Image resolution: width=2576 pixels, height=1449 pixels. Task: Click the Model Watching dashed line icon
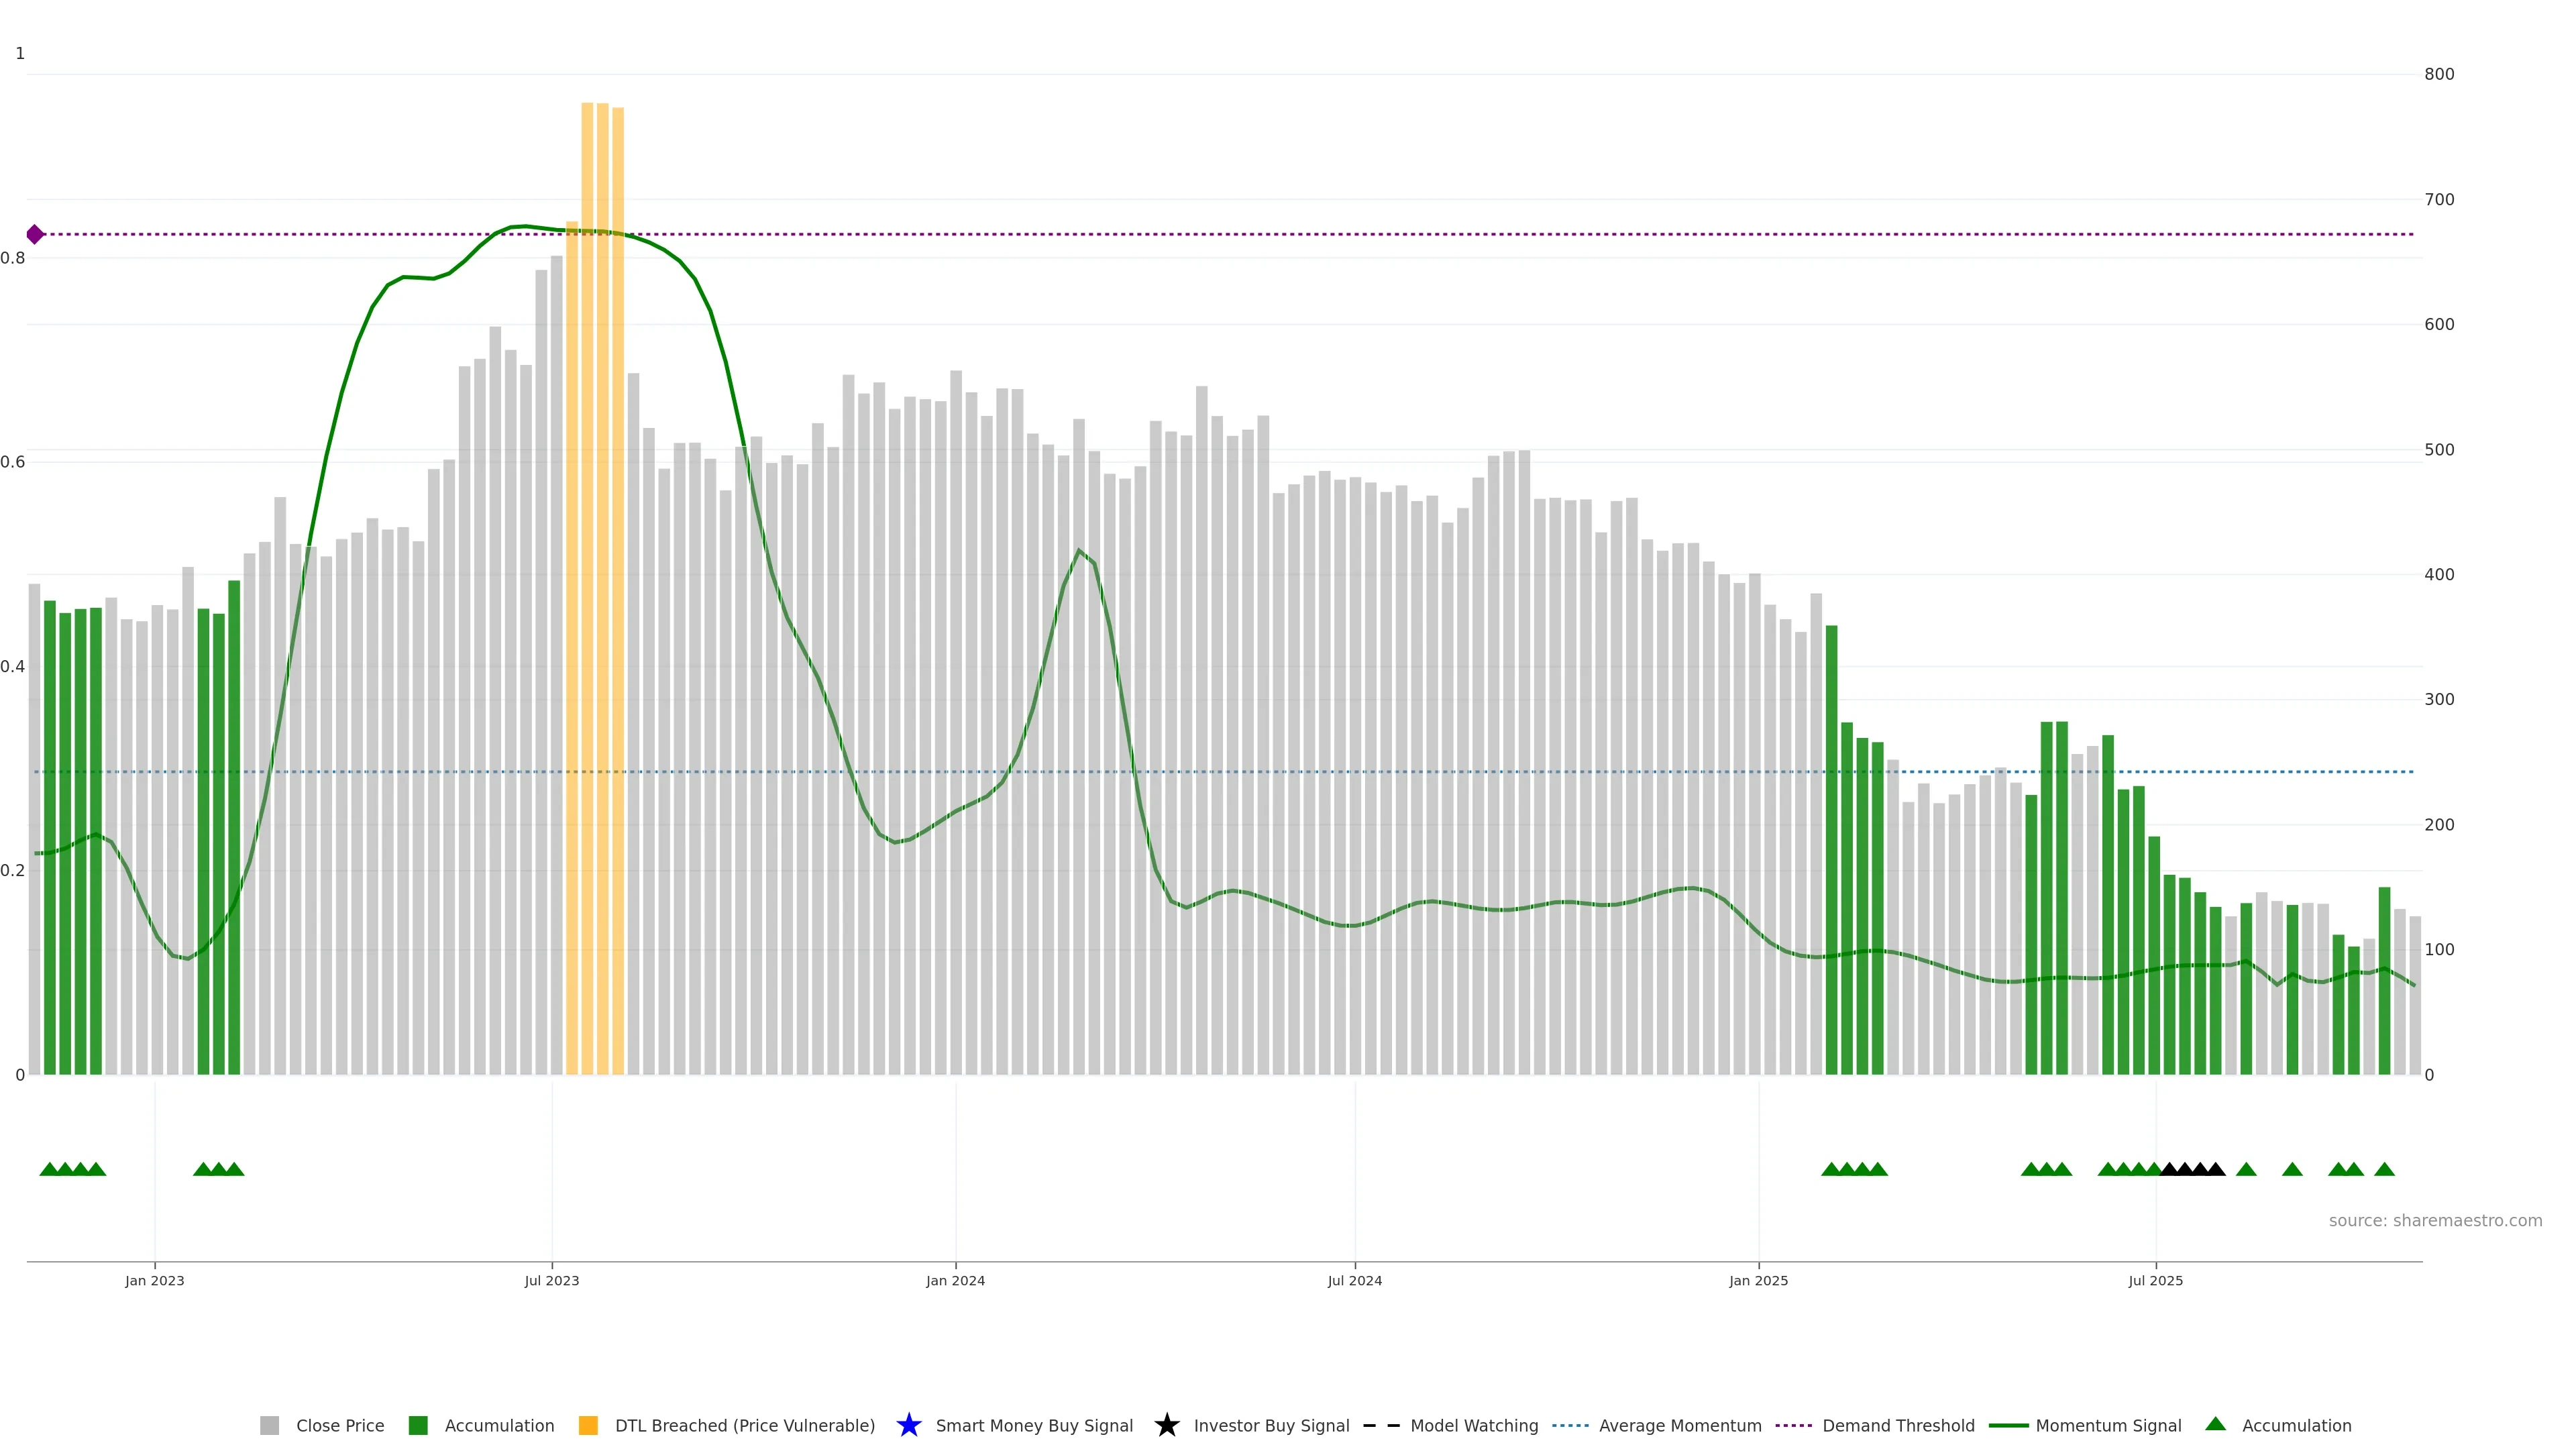click(x=1381, y=1425)
